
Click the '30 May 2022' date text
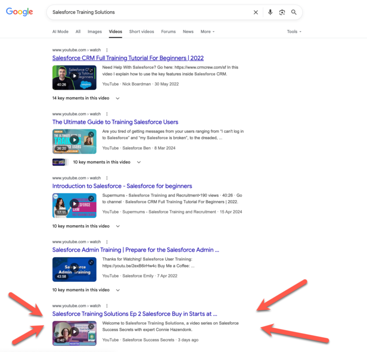[x=167, y=84]
